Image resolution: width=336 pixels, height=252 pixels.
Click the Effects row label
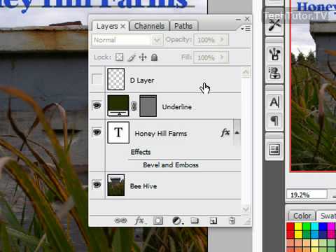pyautogui.click(x=141, y=152)
